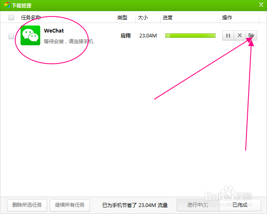
Task: Cancel the WeChat download task
Action: tap(239, 35)
